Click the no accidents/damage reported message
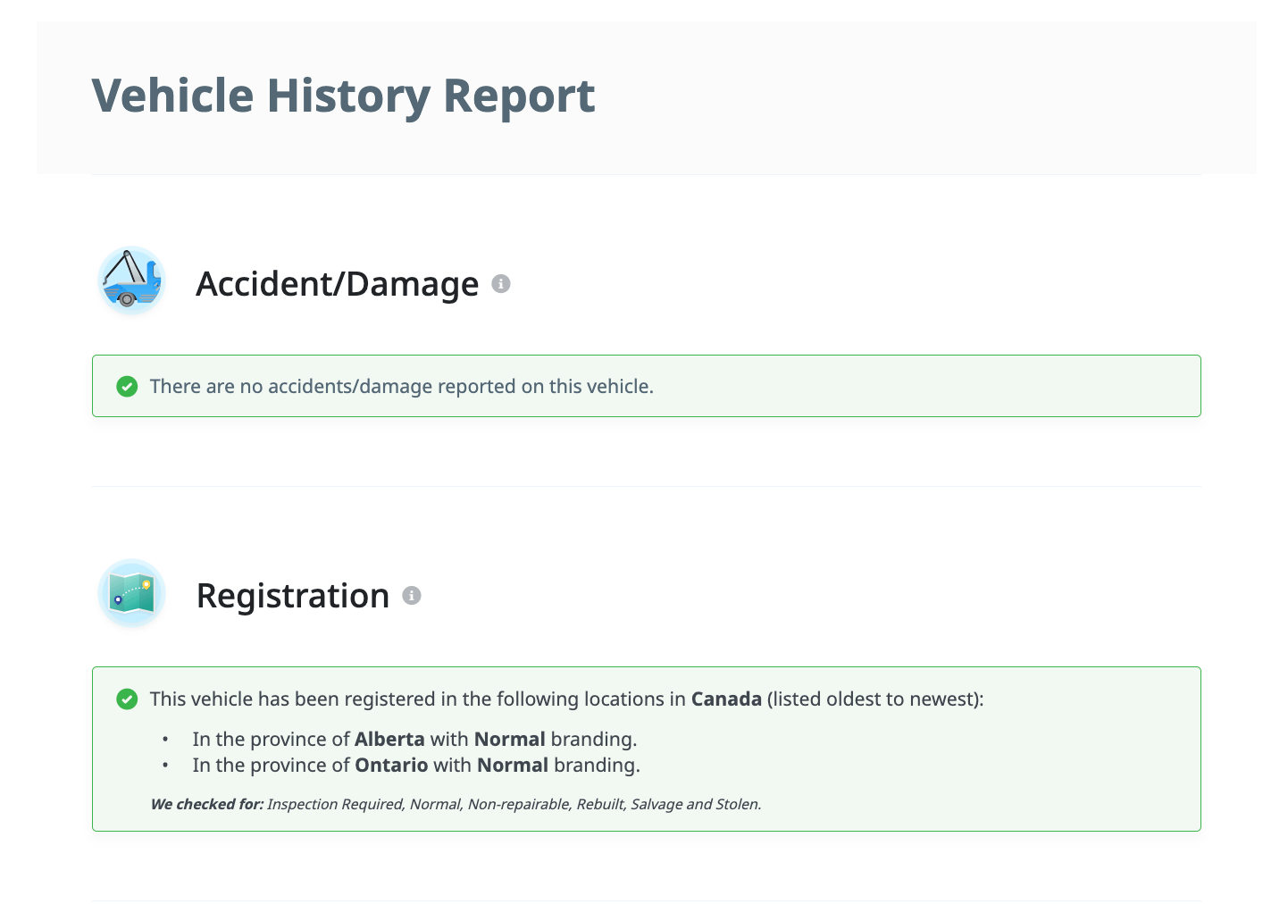 401,387
